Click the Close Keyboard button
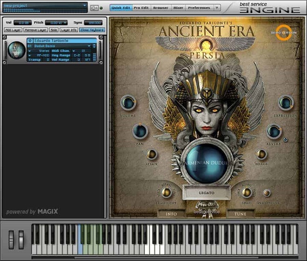Image resolution: width=307 pixels, height=261 pixels. pos(93,30)
